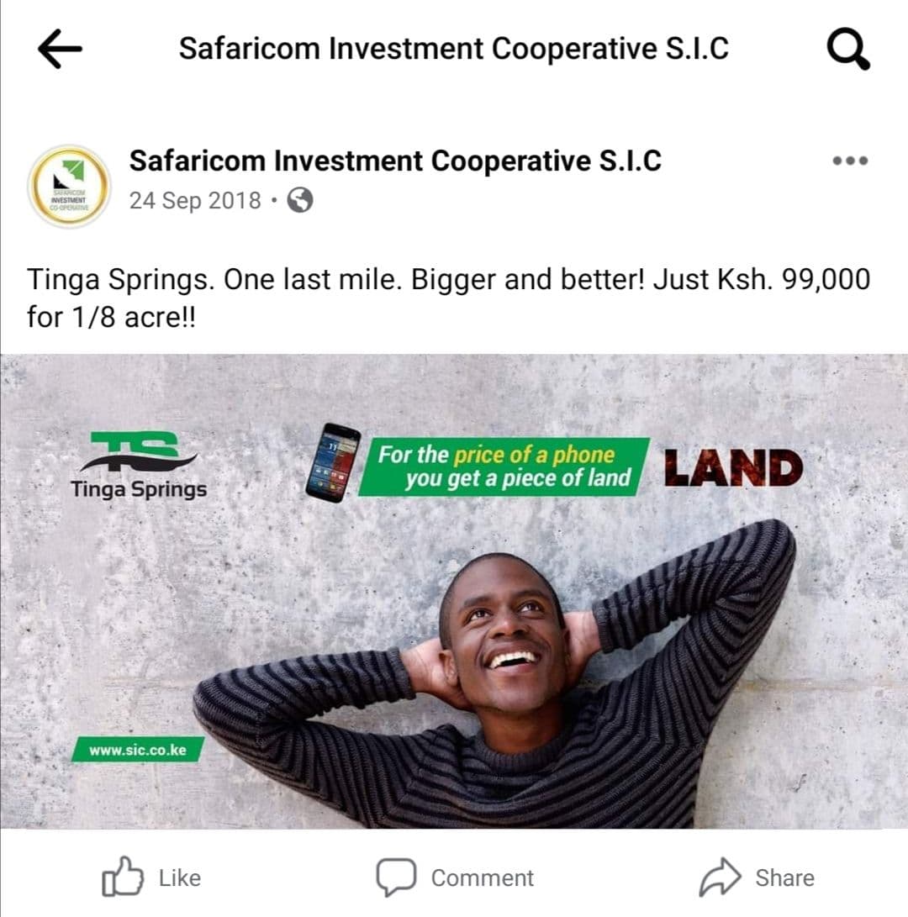Click the thumbs-up Like icon
908x917 pixels.
122,877
